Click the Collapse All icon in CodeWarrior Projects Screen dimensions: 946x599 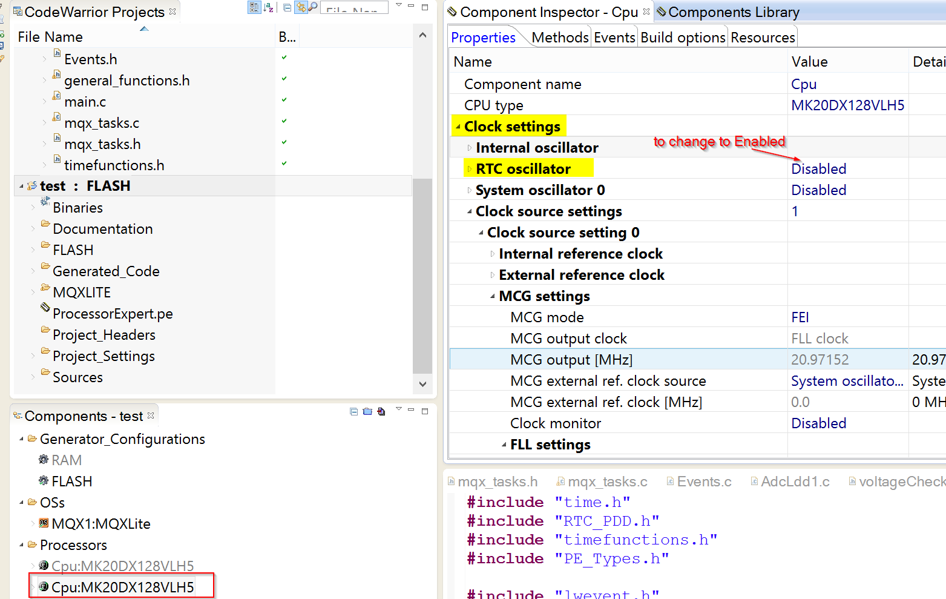286,8
